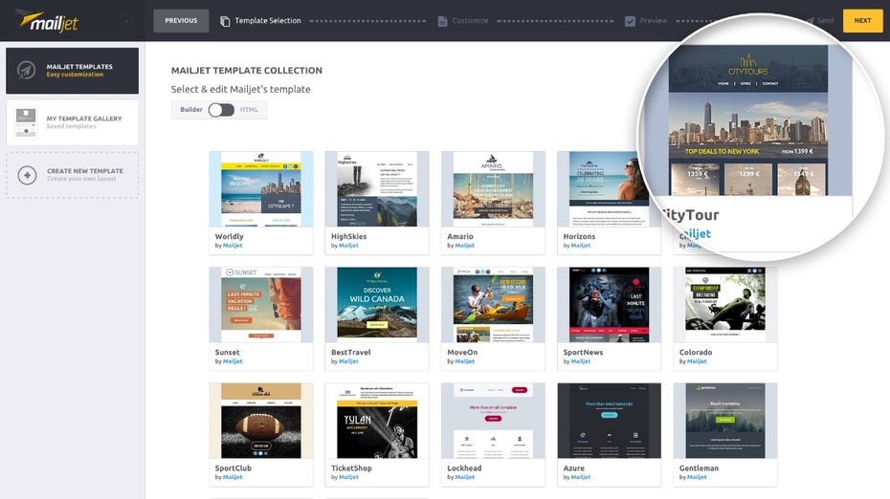Open the account dropdown beside the logo
This screenshot has width=890, height=499.
[126, 21]
